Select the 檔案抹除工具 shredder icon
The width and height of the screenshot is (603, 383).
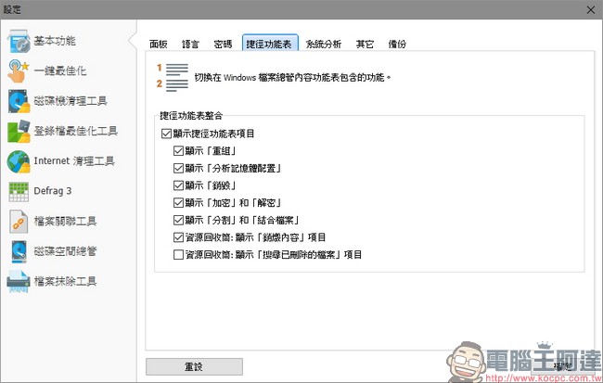19,280
